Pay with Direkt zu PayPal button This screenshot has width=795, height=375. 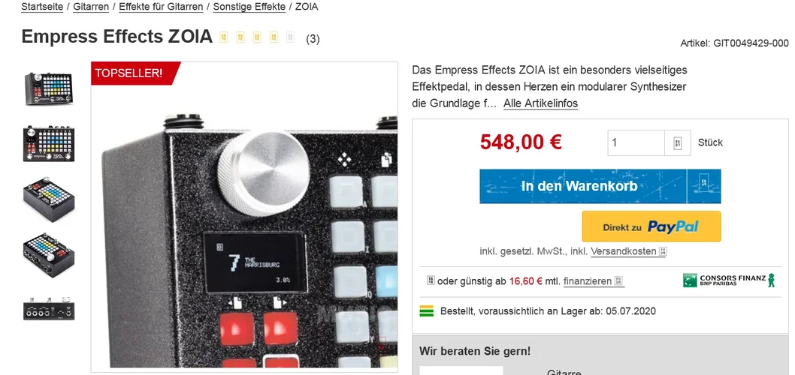tap(651, 226)
